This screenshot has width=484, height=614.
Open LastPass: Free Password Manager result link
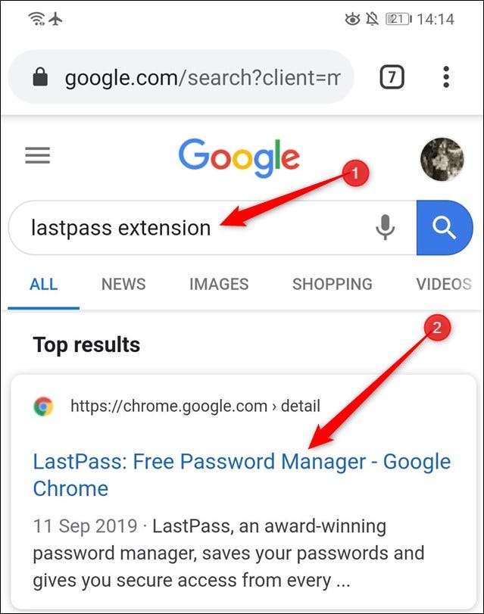pyautogui.click(x=242, y=475)
